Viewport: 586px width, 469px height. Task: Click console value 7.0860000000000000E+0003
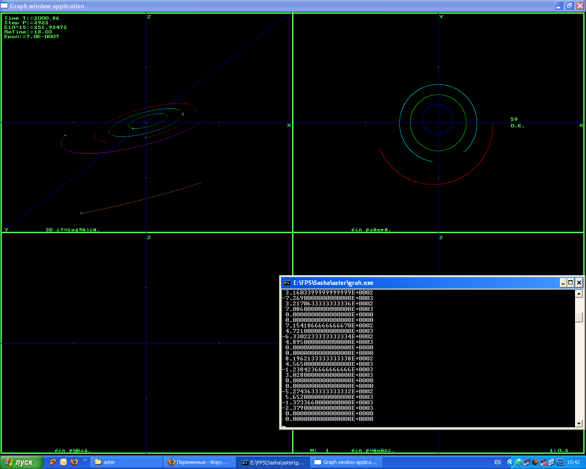click(x=329, y=309)
